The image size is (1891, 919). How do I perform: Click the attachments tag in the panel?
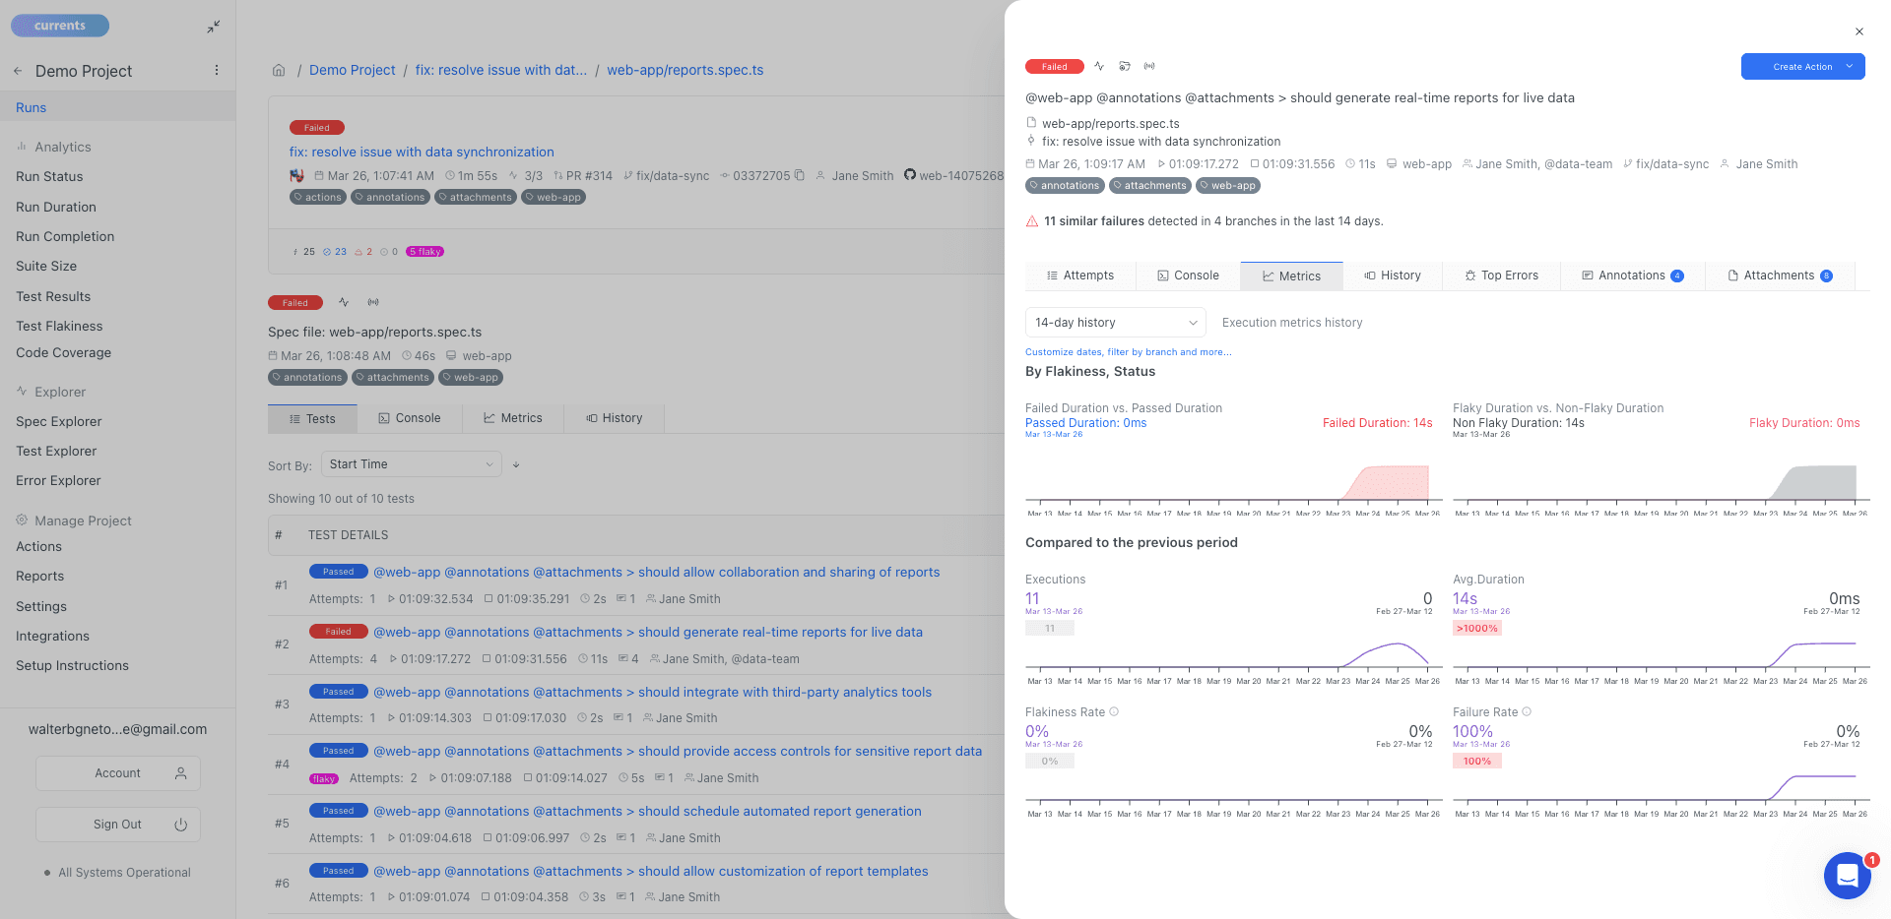click(1150, 185)
